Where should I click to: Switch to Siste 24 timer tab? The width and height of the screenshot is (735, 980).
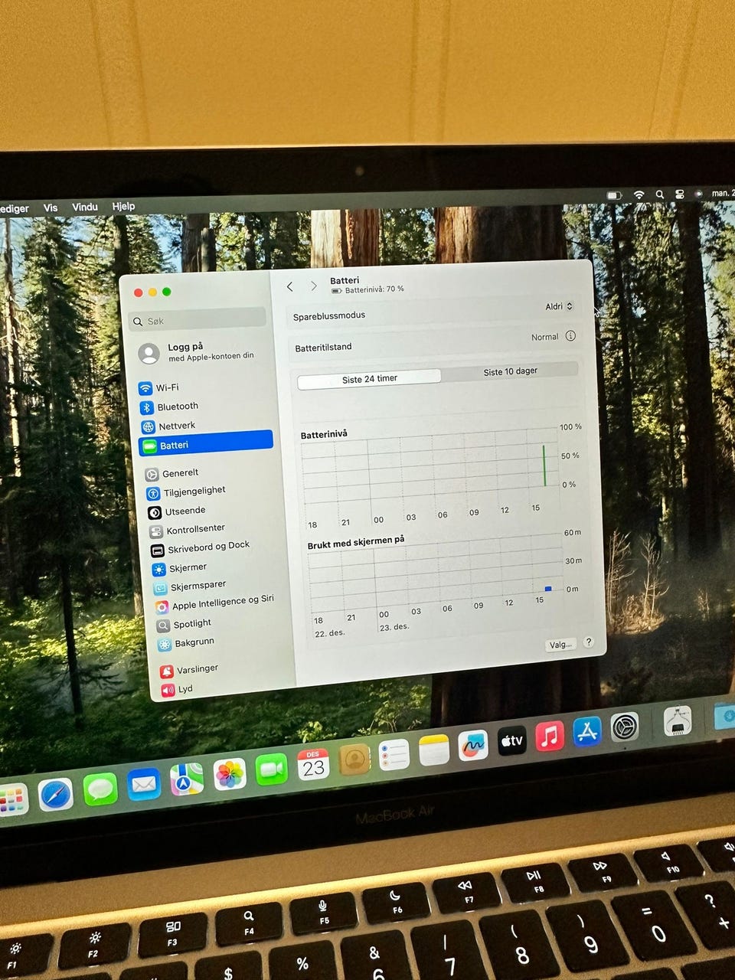369,378
